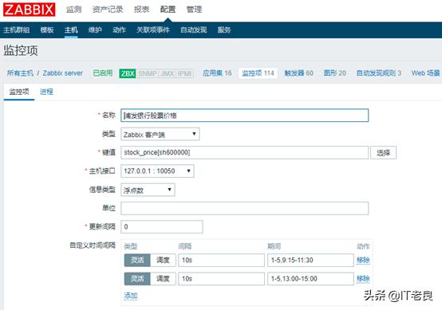This screenshot has width=442, height=310.
Task: Open the 类型 Zabbix 客户端 dropdown
Action: click(160, 135)
